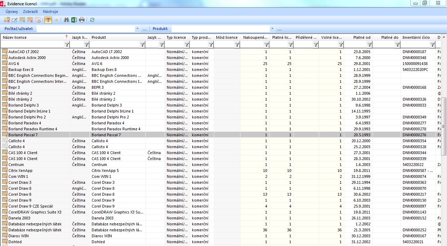This screenshot has width=447, height=246.
Task: Click the scrollbar up arrow
Action: 444,37
